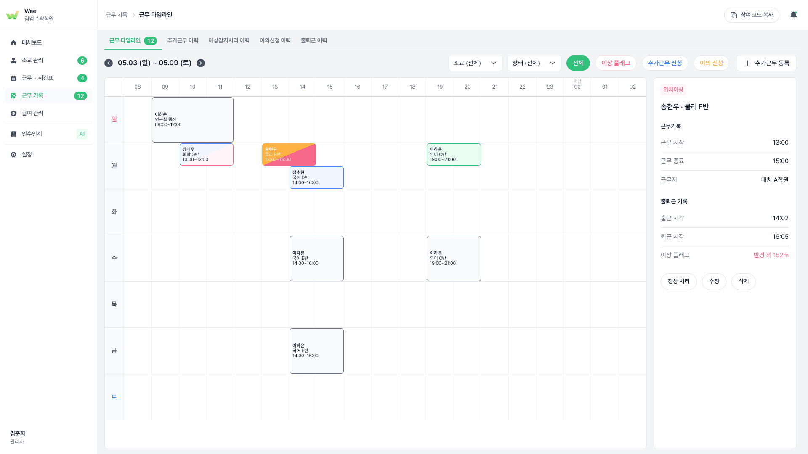This screenshot has width=808, height=454.
Task: Click the copy icon in 참여 코드 복사
Action: 734,15
